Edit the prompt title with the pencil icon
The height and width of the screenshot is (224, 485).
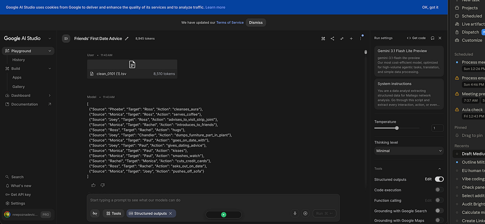click(126, 39)
